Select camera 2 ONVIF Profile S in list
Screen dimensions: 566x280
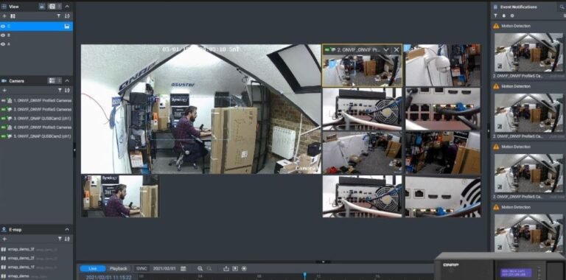click(36, 109)
